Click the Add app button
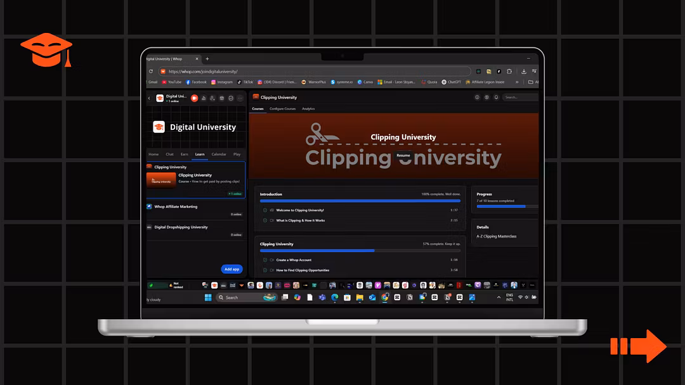 click(x=232, y=269)
